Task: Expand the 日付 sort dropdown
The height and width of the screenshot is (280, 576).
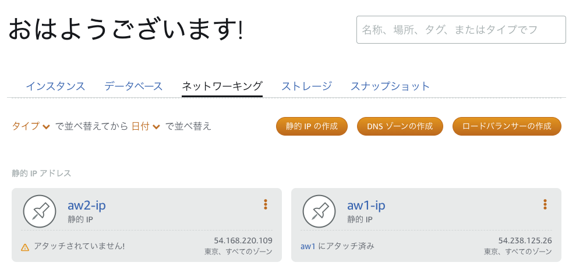Action: (146, 126)
